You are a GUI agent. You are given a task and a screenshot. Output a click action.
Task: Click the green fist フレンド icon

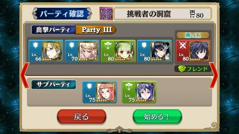tap(182, 69)
